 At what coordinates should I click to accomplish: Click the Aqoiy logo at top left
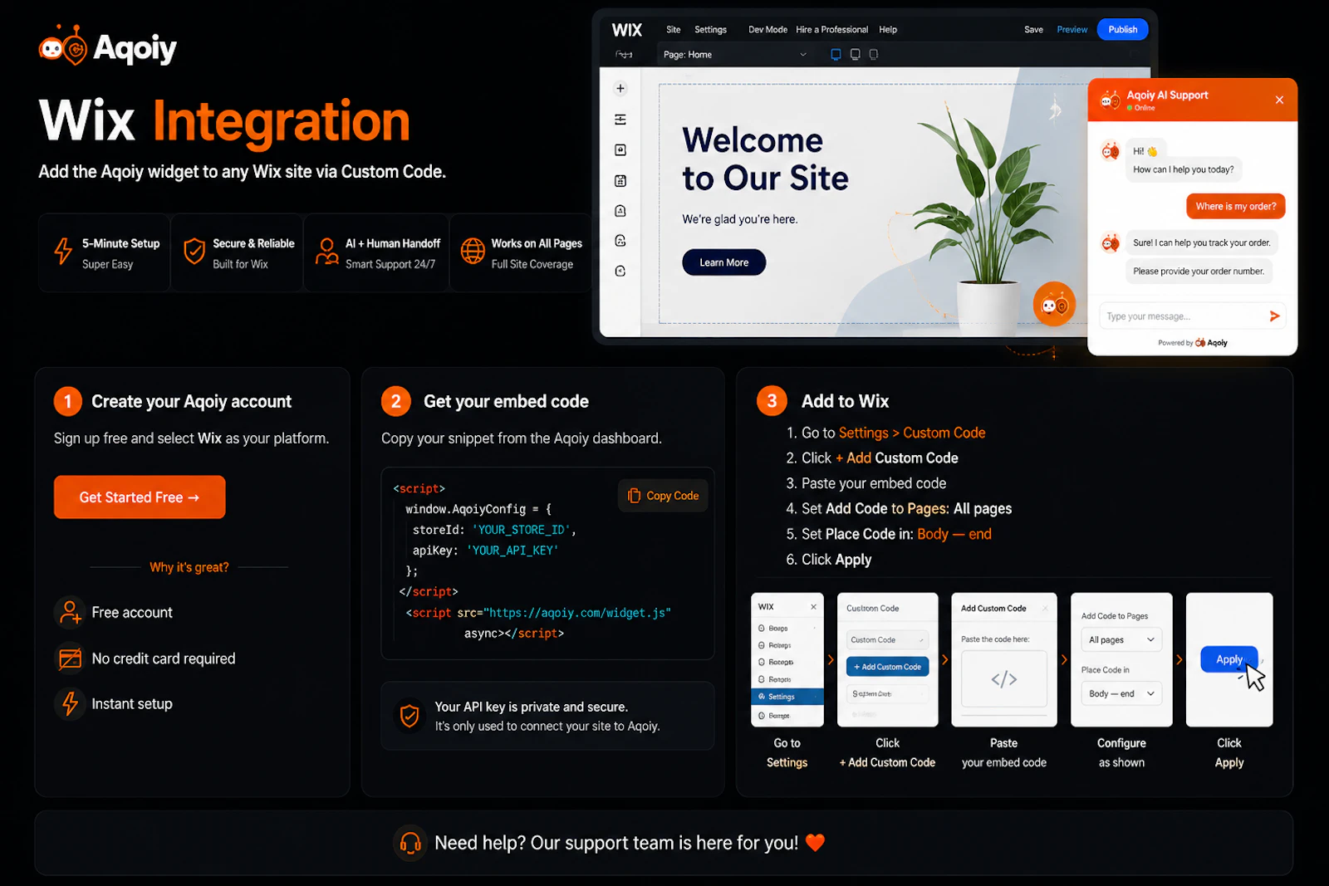point(107,47)
